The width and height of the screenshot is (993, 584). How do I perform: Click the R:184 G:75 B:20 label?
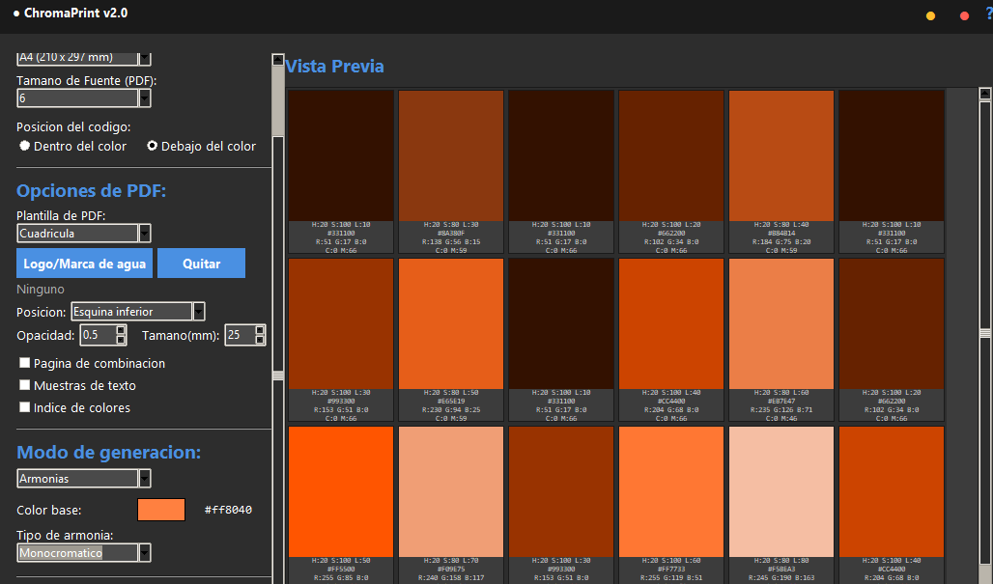click(x=780, y=241)
